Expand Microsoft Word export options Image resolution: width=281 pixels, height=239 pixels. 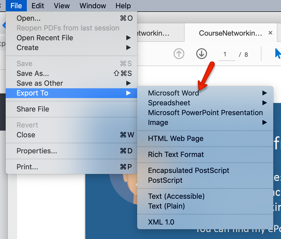(x=205, y=93)
